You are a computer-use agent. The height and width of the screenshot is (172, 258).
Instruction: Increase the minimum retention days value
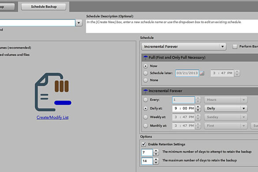click(x=156, y=150)
